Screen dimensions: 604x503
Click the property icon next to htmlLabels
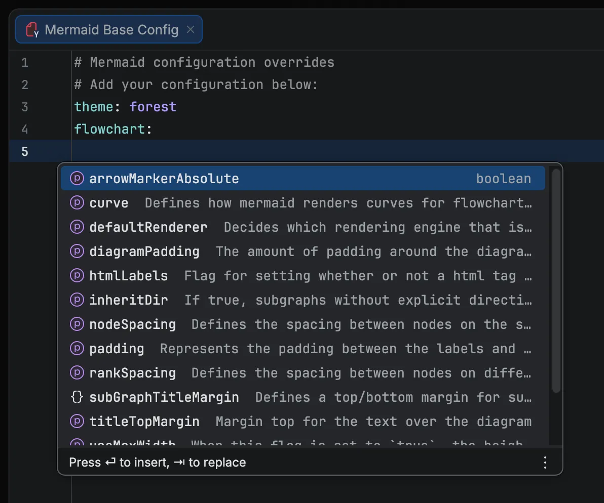76,275
